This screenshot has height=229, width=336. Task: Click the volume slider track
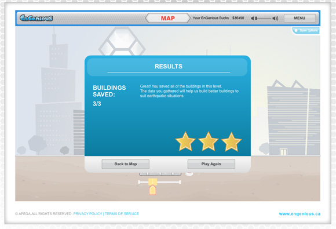(x=263, y=18)
